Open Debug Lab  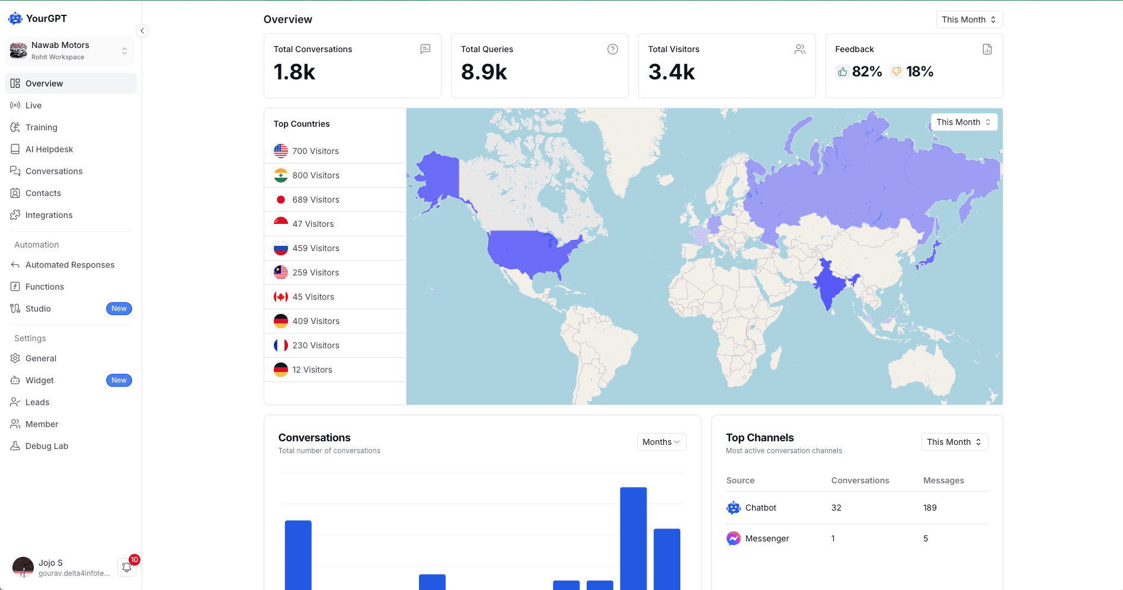click(x=71, y=446)
